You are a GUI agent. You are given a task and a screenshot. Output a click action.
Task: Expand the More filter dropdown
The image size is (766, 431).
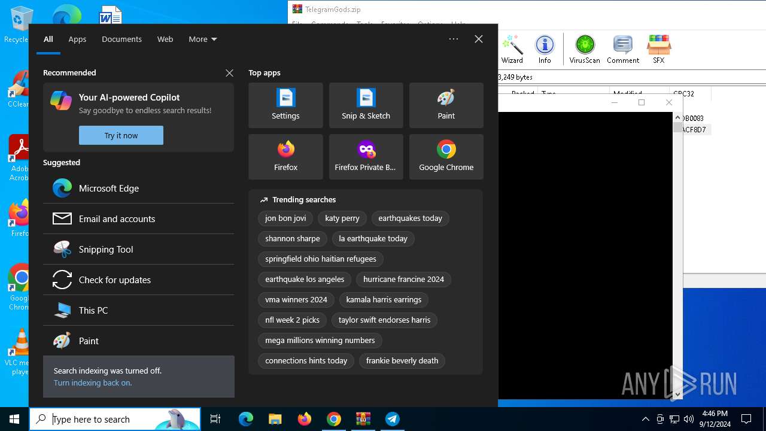tap(203, 39)
